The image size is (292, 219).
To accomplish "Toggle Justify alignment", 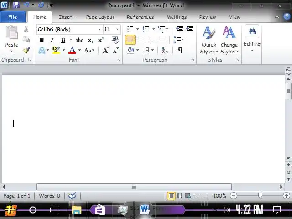I will click(162, 40).
